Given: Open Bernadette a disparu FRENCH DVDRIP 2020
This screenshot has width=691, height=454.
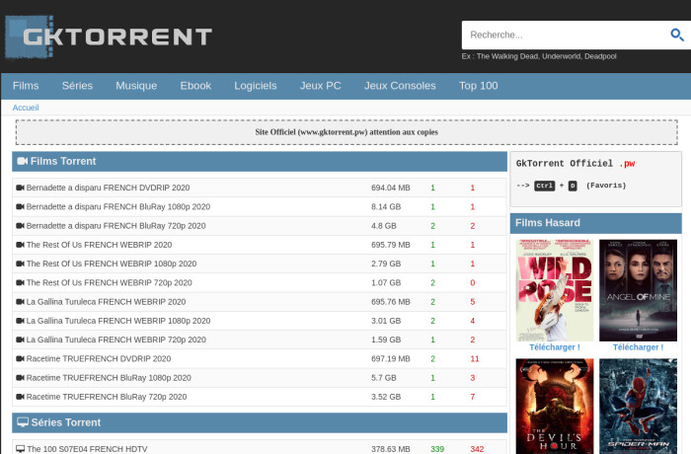Looking at the screenshot, I should (108, 188).
